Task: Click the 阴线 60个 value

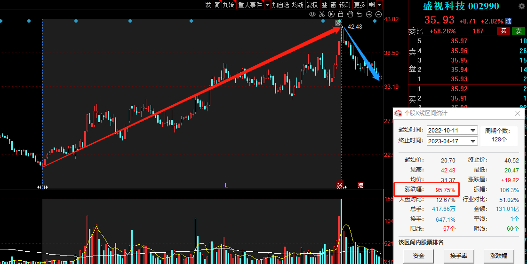Action: (512, 229)
